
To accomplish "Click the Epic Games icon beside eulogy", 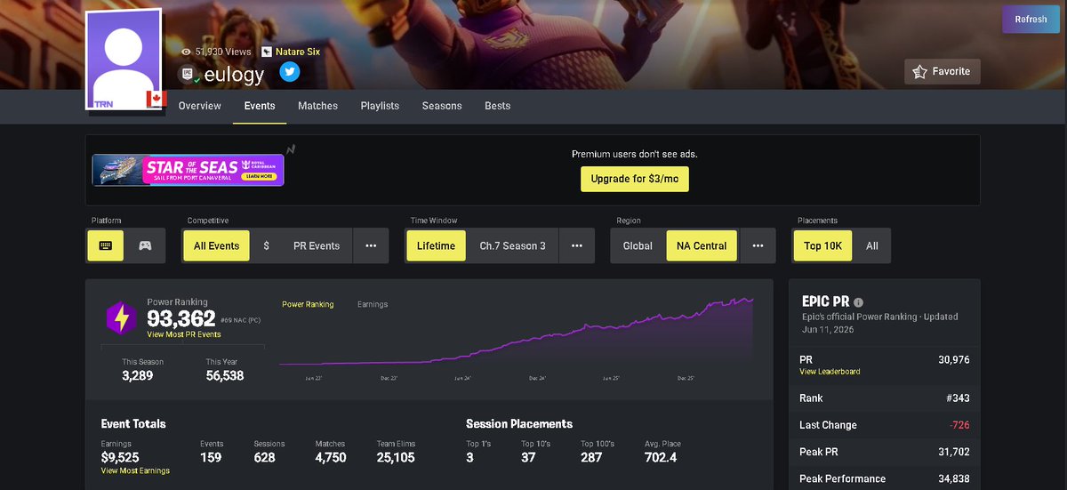I will pyautogui.click(x=188, y=74).
